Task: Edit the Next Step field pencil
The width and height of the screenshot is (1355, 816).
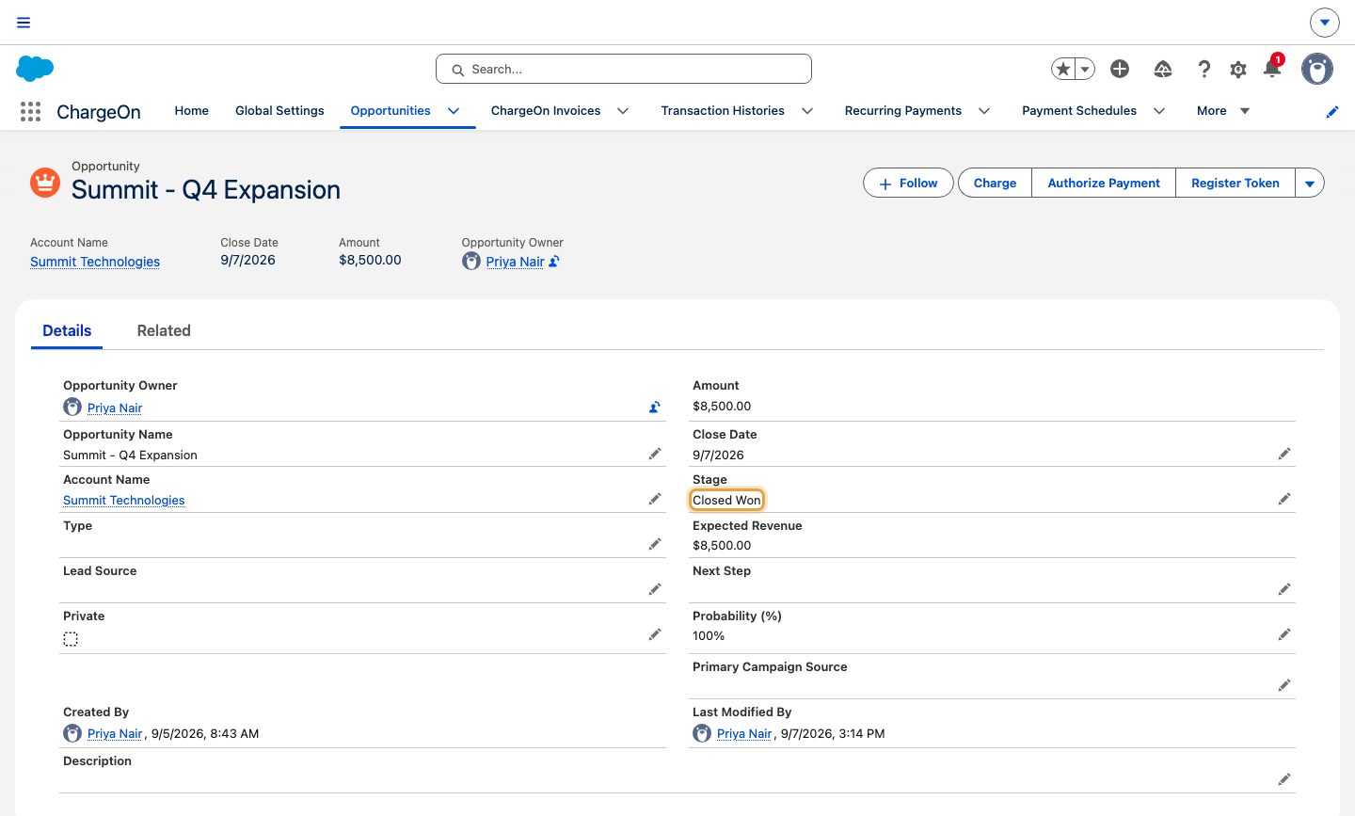Action: click(x=1284, y=589)
